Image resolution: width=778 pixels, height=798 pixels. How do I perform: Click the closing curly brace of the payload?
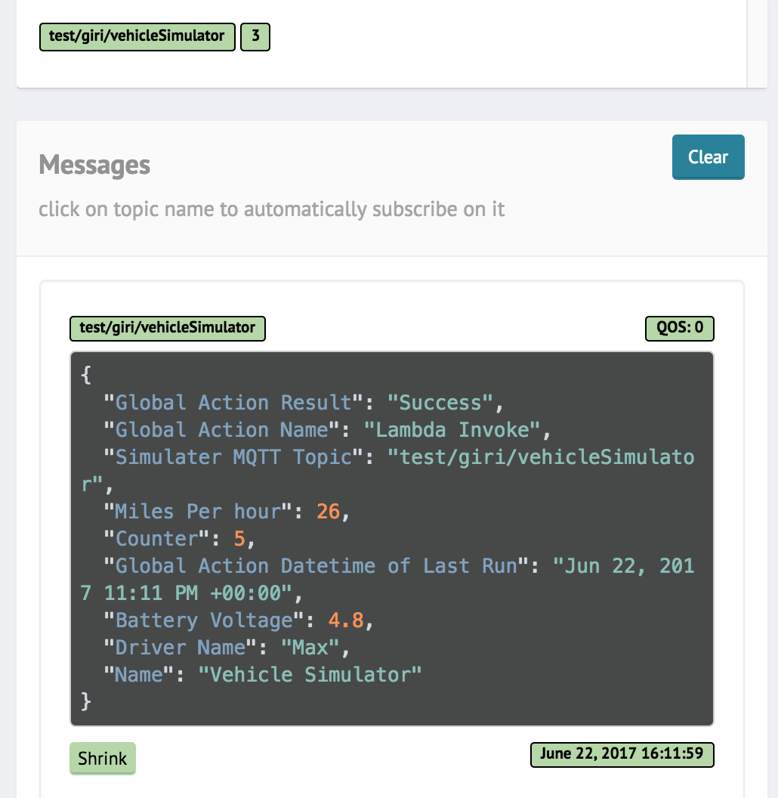86,701
